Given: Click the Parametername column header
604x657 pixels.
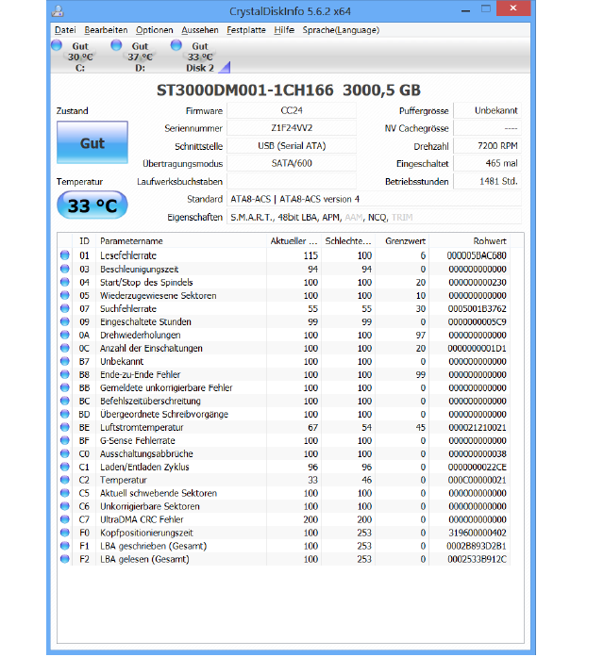Looking at the screenshot, I should click(x=181, y=241).
